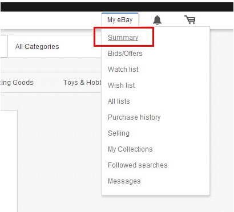This screenshot has width=234, height=212.
Task: Open the shopping cart icon
Action: click(190, 20)
